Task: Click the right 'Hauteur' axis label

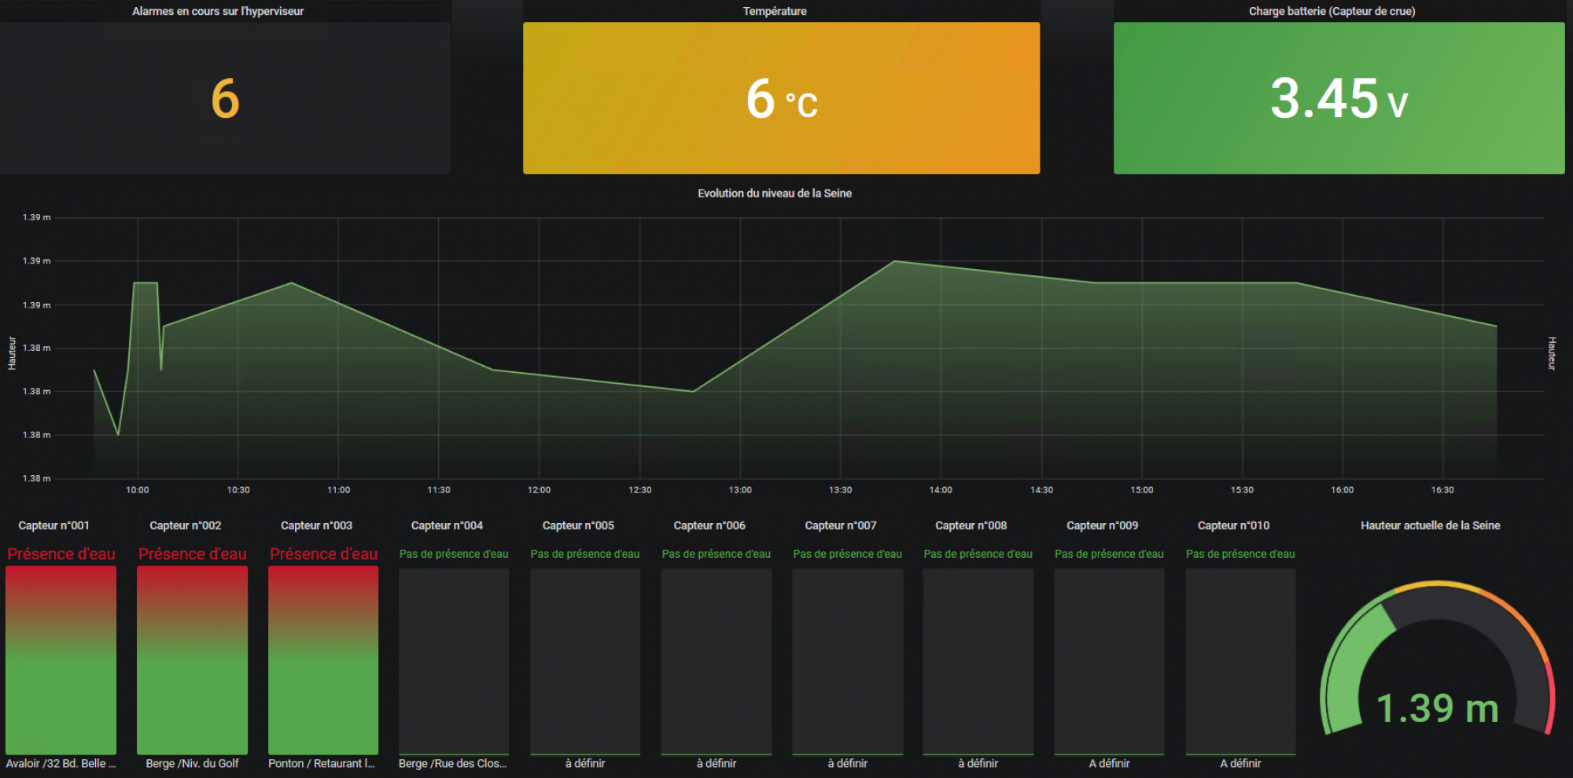Action: pyautogui.click(x=1552, y=353)
